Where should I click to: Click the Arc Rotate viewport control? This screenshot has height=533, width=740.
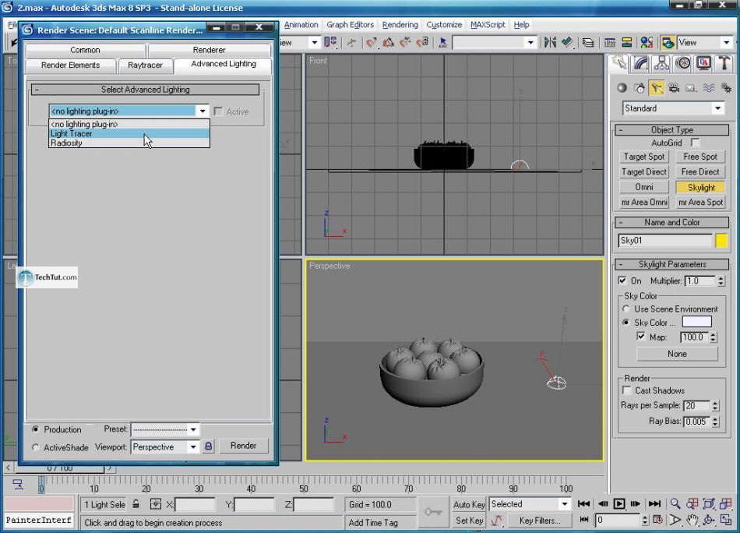(709, 521)
